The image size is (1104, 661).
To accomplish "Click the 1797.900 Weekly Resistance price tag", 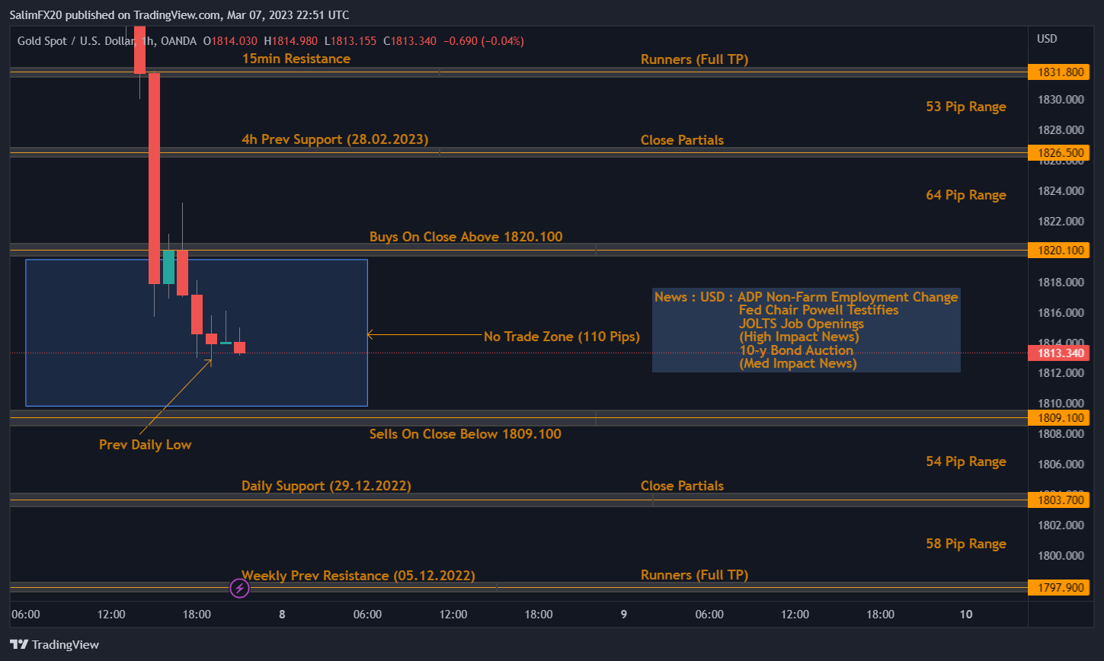I will (1060, 587).
